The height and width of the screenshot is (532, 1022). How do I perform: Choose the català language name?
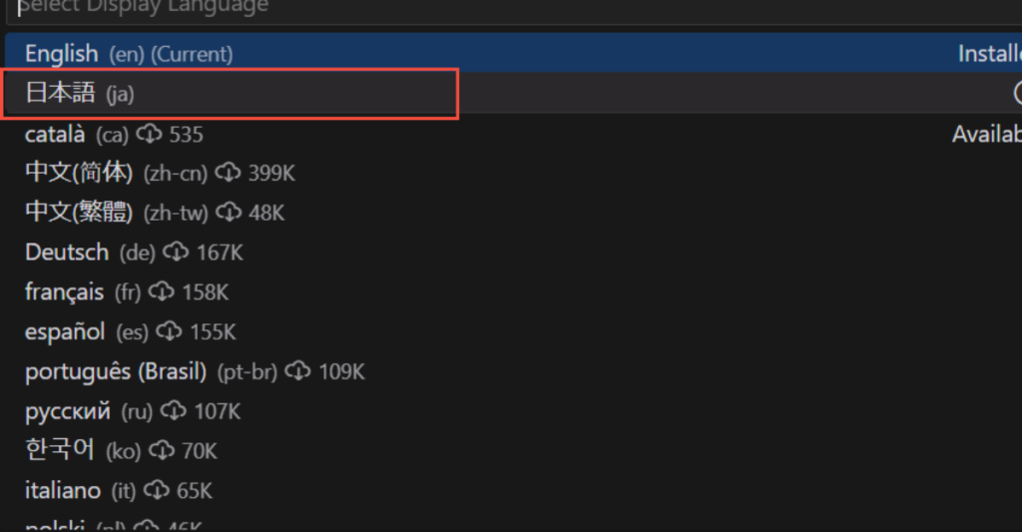57,134
